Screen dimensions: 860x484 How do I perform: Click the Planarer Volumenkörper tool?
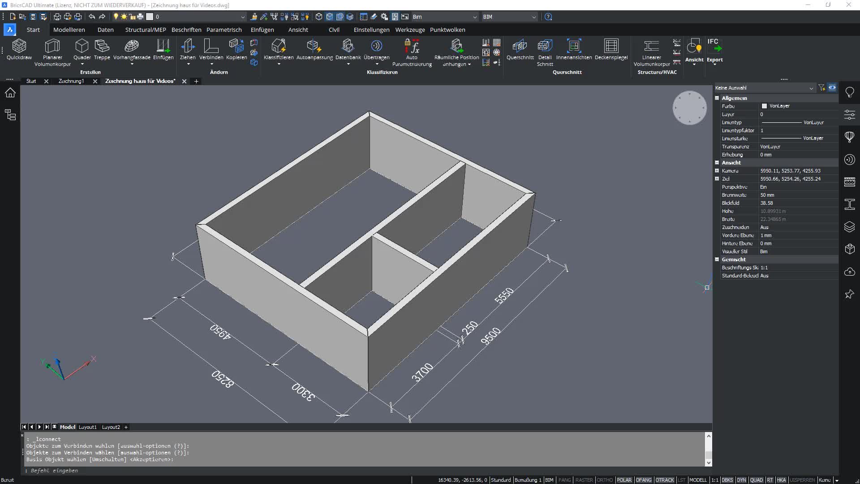[52, 52]
